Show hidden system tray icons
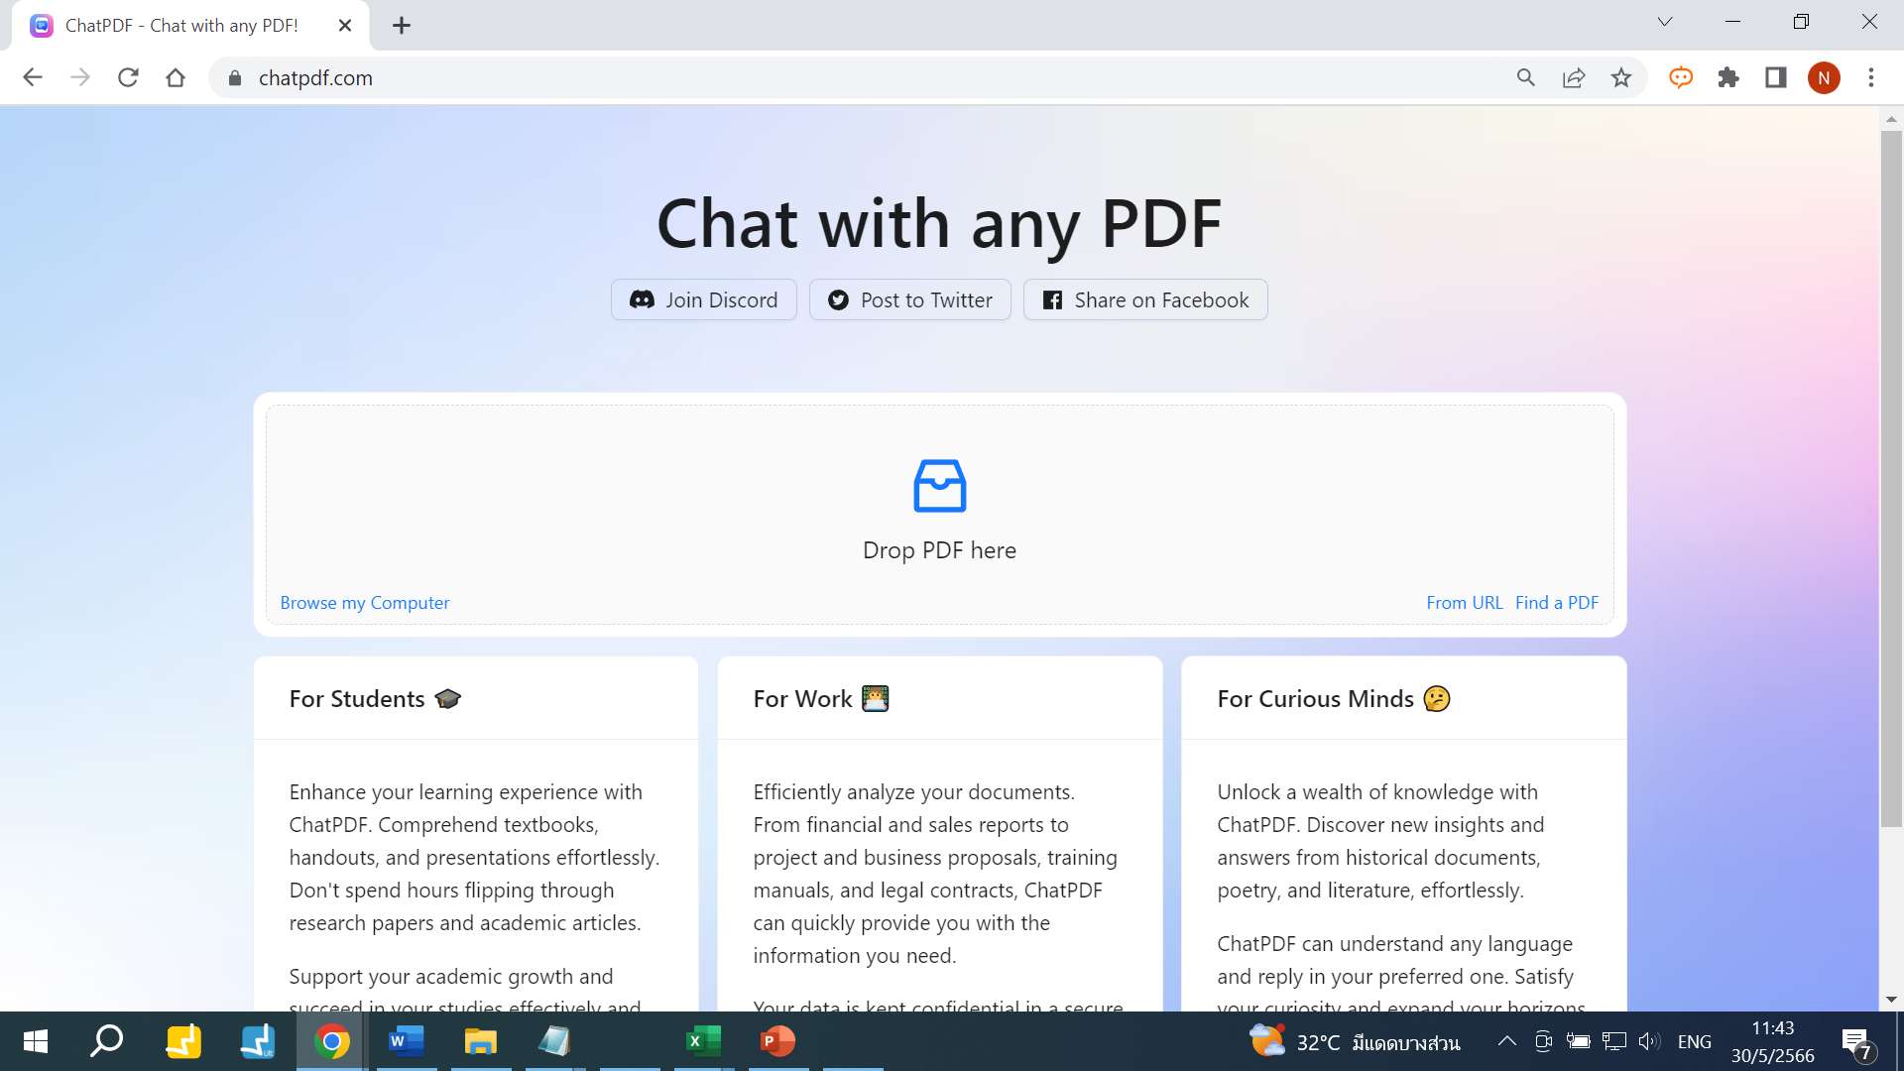The height and width of the screenshot is (1071, 1904). [1506, 1041]
